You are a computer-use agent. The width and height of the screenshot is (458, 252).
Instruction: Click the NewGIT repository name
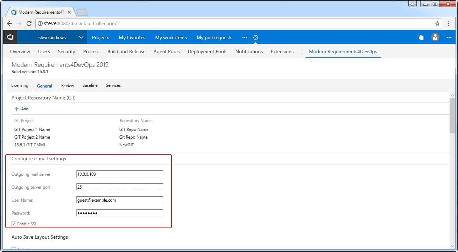126,145
